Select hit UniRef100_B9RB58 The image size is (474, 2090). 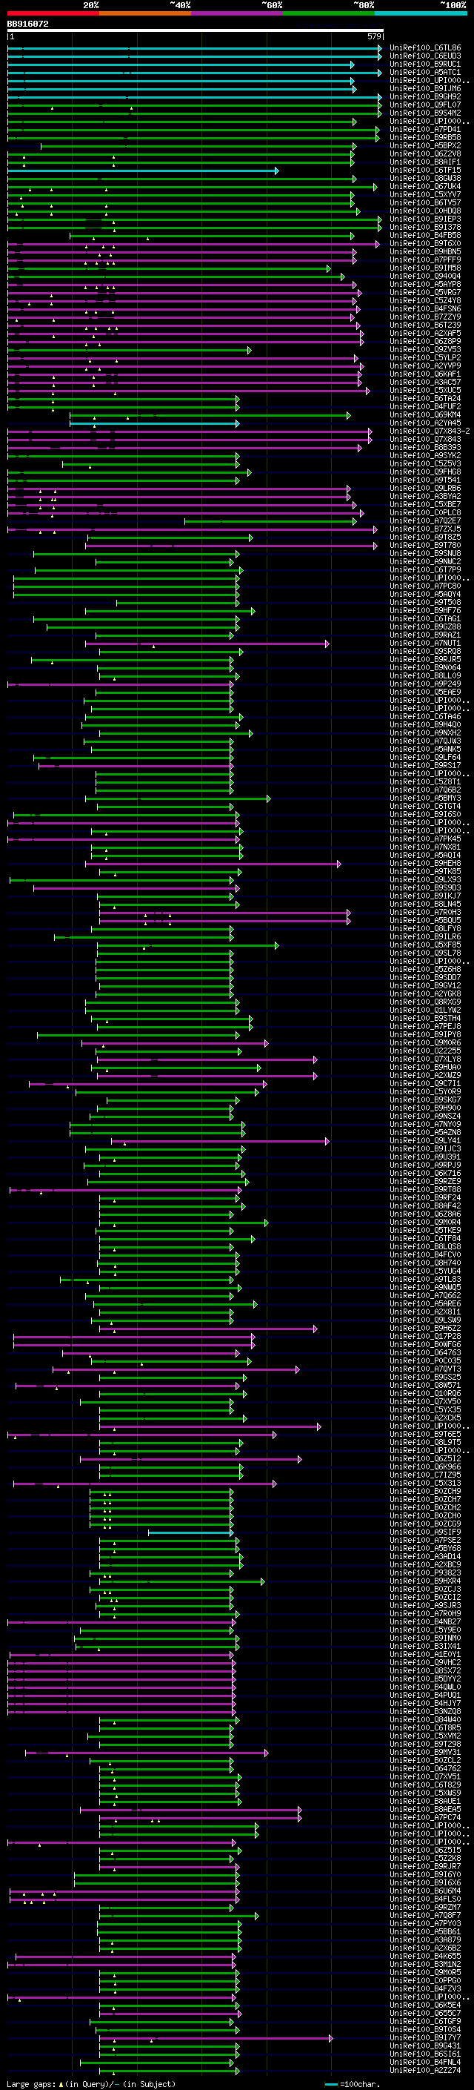click(425, 137)
